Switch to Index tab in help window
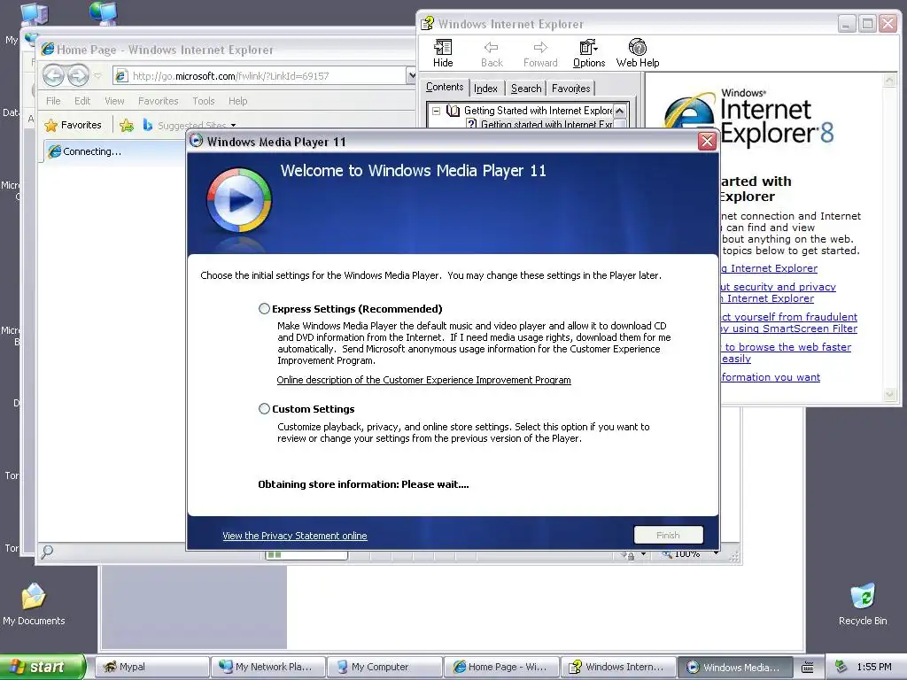 485,89
